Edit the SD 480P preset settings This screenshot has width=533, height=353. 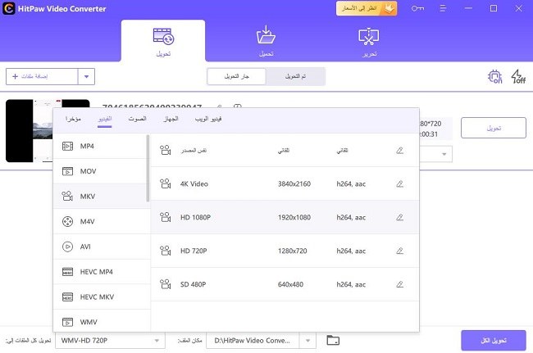click(x=400, y=284)
